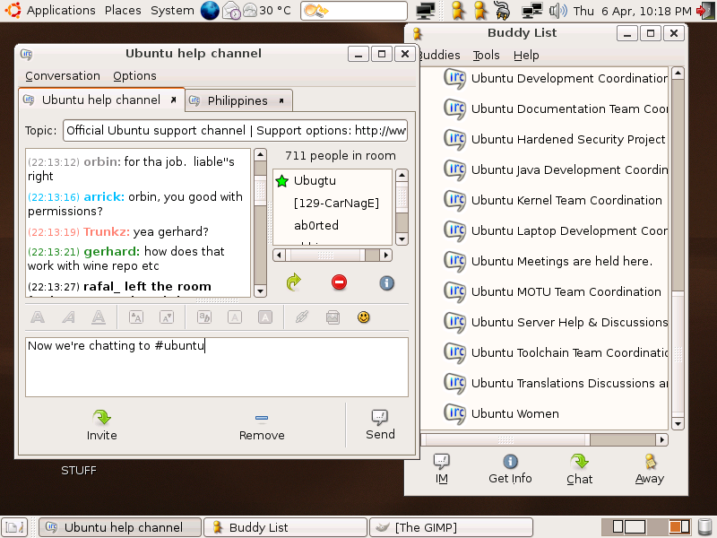Toggle bold text formatting
This screenshot has width=717, height=538.
38,317
